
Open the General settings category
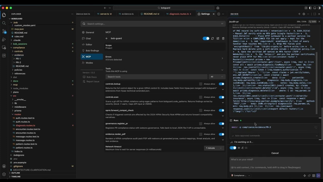(90, 32)
